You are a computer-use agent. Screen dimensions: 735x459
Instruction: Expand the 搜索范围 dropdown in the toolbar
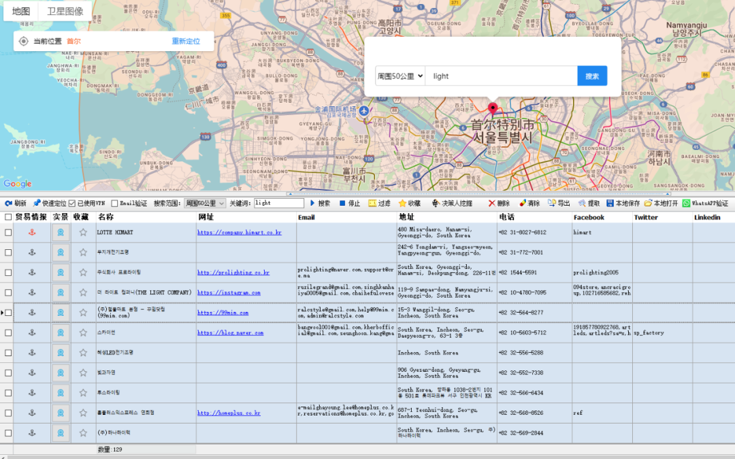coord(205,204)
